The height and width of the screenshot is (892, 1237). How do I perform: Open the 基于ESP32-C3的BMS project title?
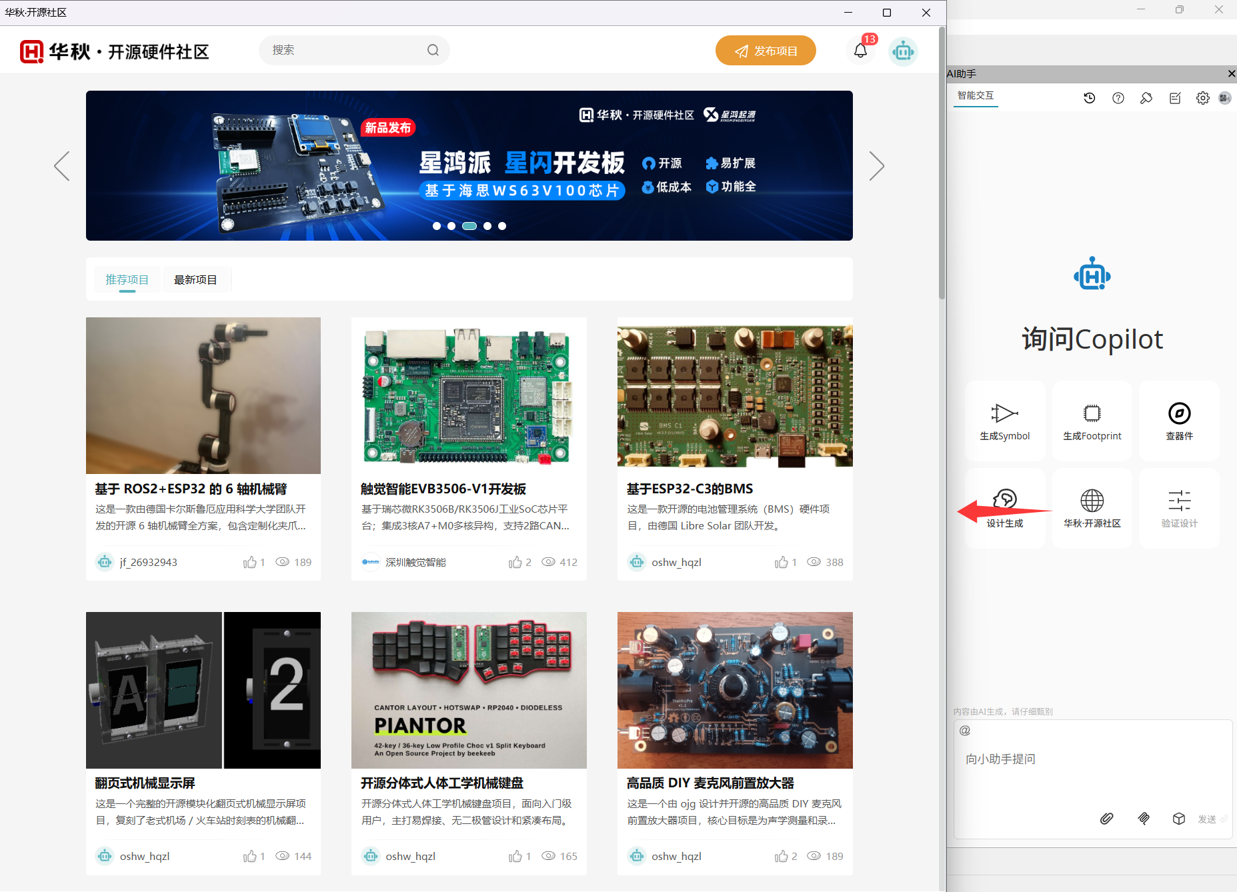[690, 489]
